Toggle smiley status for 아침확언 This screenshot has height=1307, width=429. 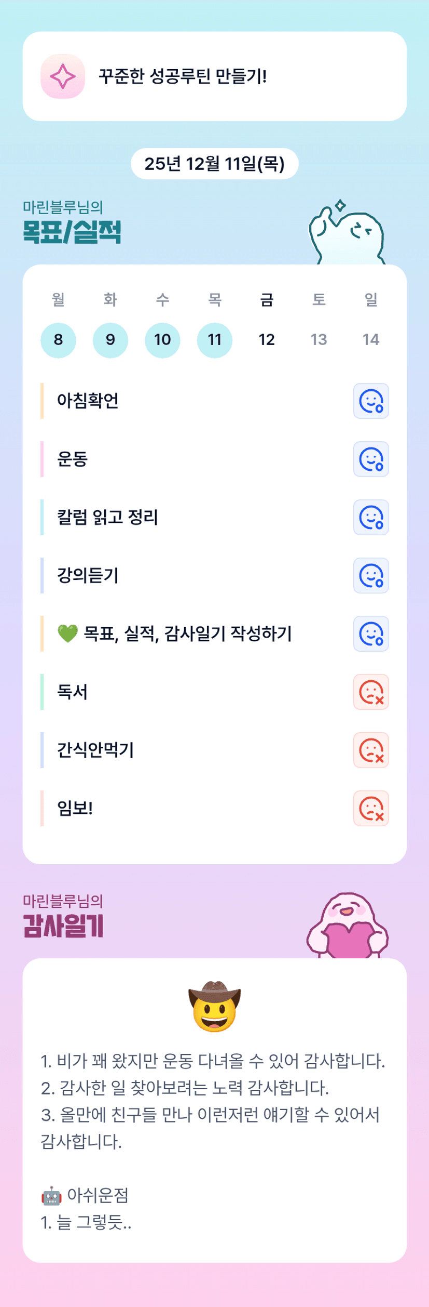[x=371, y=401]
